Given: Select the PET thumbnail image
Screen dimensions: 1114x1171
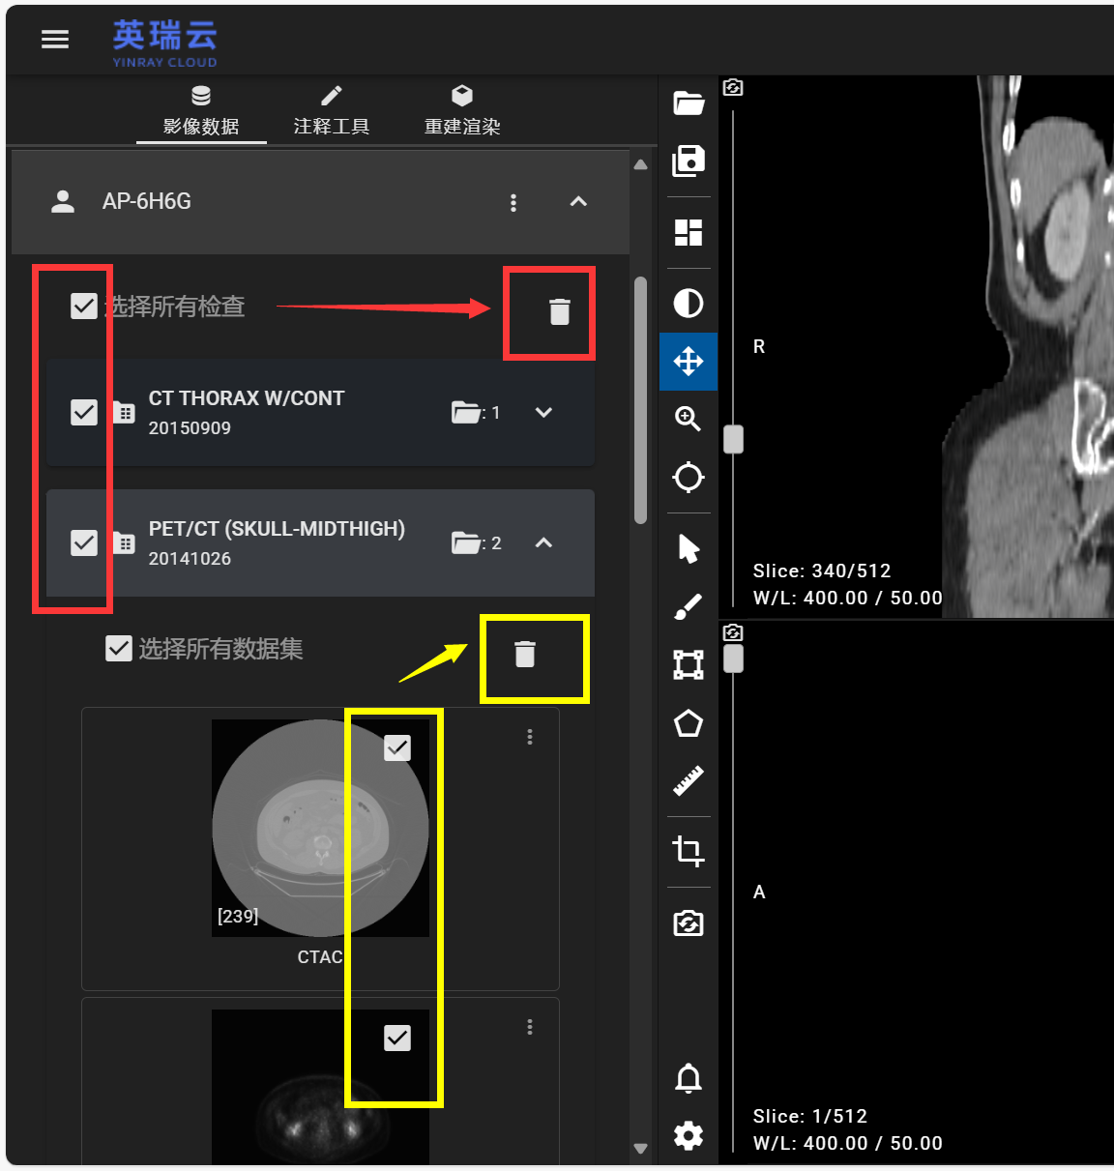Looking at the screenshot, I should point(320,1087).
